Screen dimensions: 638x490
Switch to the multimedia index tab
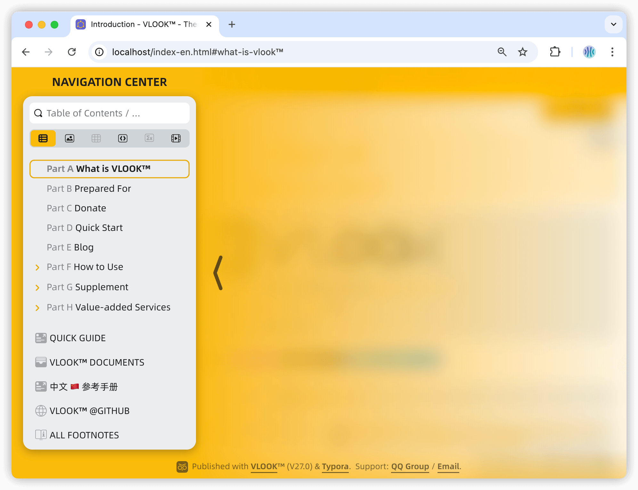pyautogui.click(x=176, y=138)
